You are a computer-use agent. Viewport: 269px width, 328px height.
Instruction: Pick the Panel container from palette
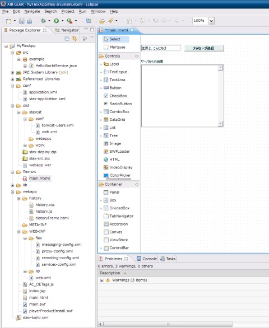112,192
